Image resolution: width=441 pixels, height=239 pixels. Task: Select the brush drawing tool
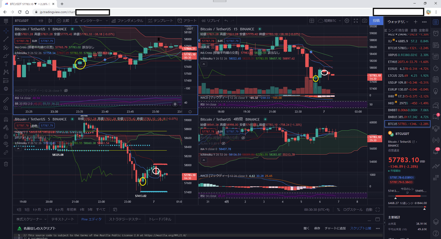(6, 56)
